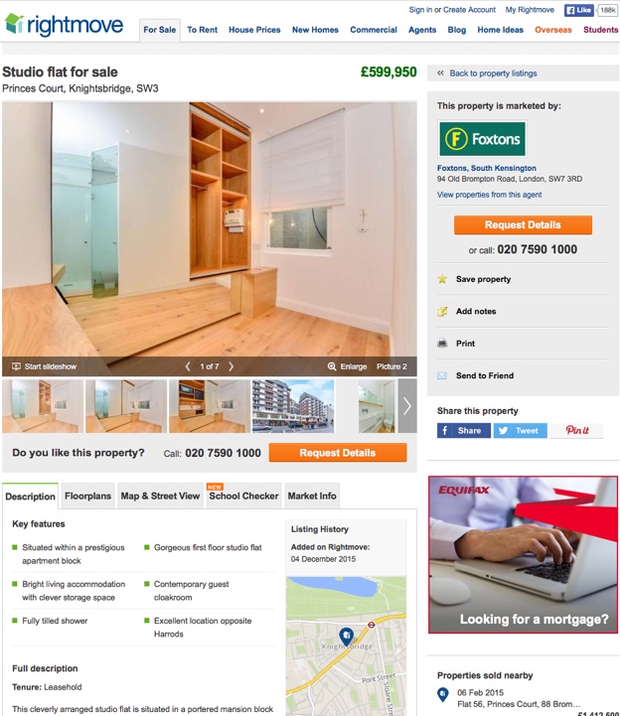Advance the thumbnail strip with the arrow
Screen dimensions: 620x716
coord(407,406)
